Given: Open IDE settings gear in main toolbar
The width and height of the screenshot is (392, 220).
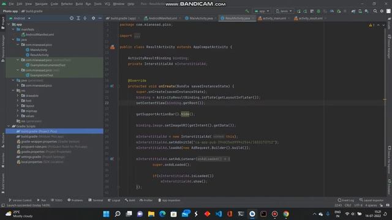Looking at the screenshot, I should (x=382, y=11).
